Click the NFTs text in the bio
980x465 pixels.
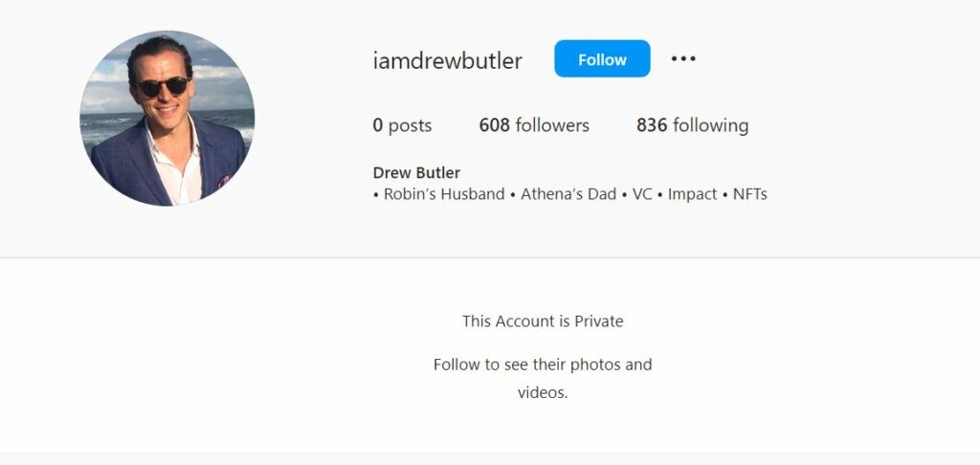749,194
